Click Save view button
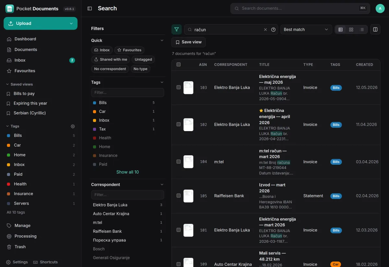 coord(188,42)
